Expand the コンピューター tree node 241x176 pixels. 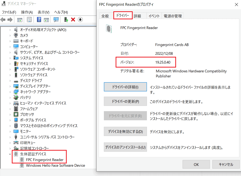click(x=10, y=47)
